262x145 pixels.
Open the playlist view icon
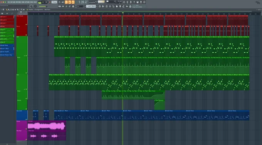point(100,6)
